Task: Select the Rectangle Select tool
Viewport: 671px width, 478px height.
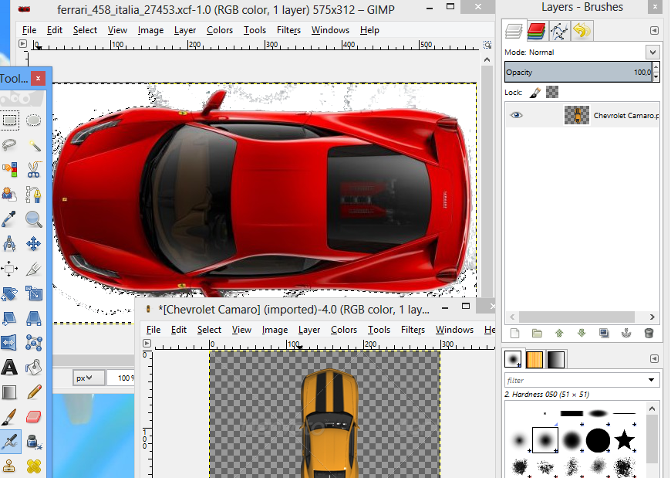Action: click(9, 120)
